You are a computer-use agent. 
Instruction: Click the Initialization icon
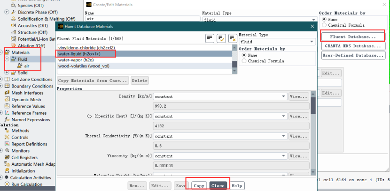7,171
